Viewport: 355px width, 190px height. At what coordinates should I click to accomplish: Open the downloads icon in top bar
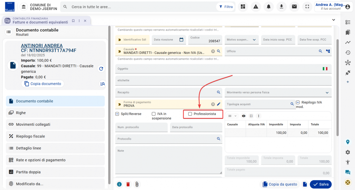click(282, 6)
